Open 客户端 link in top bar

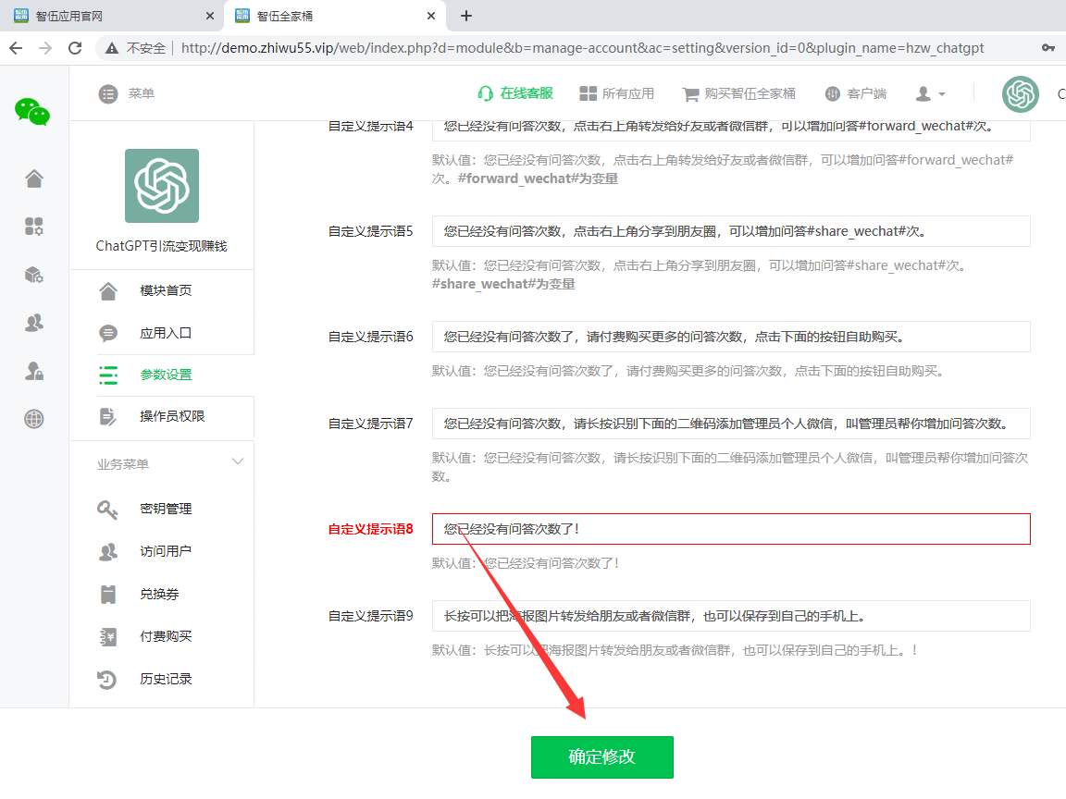coord(855,93)
